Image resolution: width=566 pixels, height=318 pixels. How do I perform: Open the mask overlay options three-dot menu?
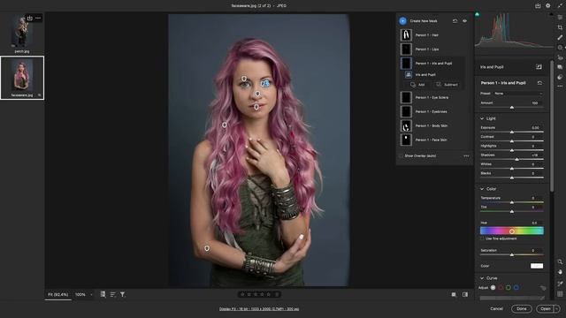466,155
